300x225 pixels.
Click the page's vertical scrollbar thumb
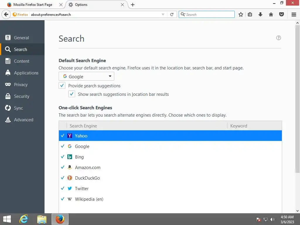pyautogui.click(x=297, y=99)
